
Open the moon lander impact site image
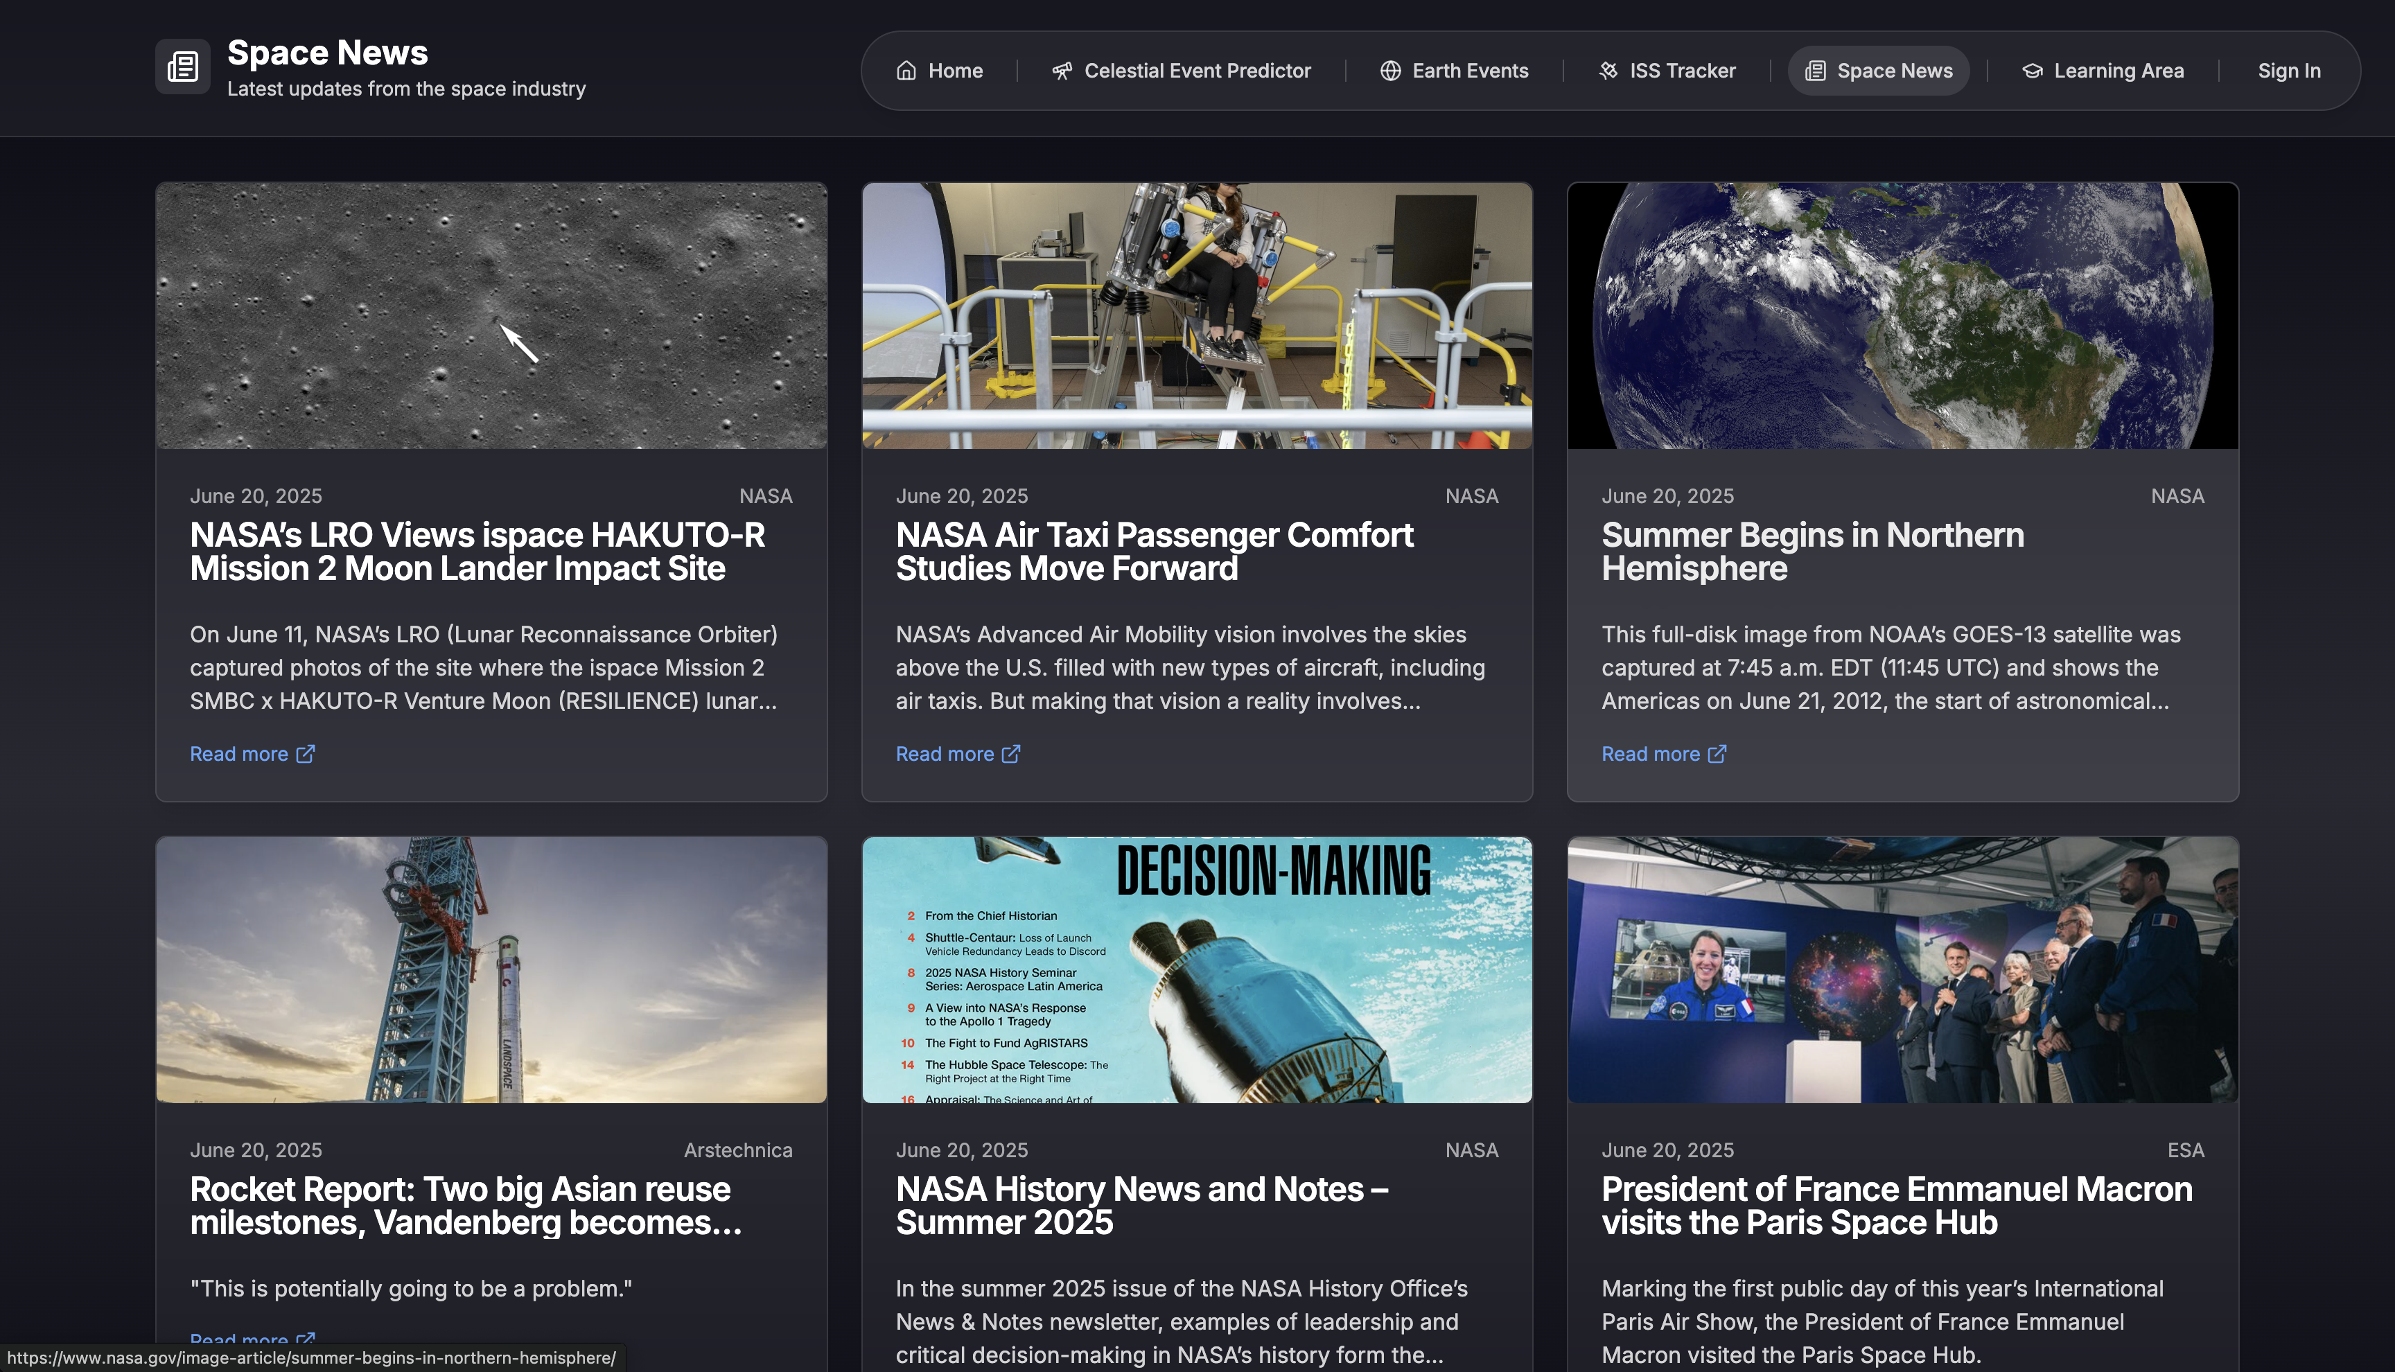[491, 316]
